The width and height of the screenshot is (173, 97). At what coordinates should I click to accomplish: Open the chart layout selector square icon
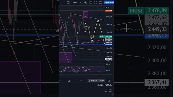coord(68,2)
